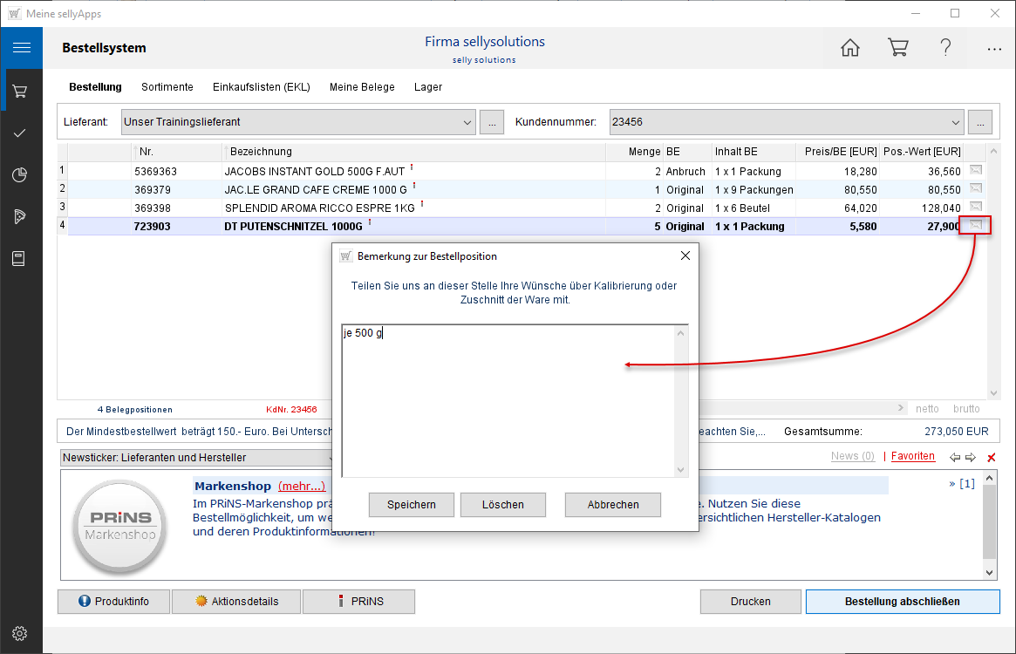Click the settings gear in sidebar

(20, 633)
